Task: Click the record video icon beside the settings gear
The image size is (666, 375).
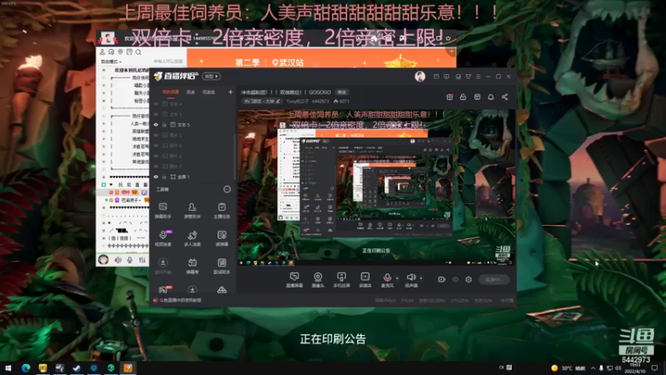Action: tap(442, 279)
